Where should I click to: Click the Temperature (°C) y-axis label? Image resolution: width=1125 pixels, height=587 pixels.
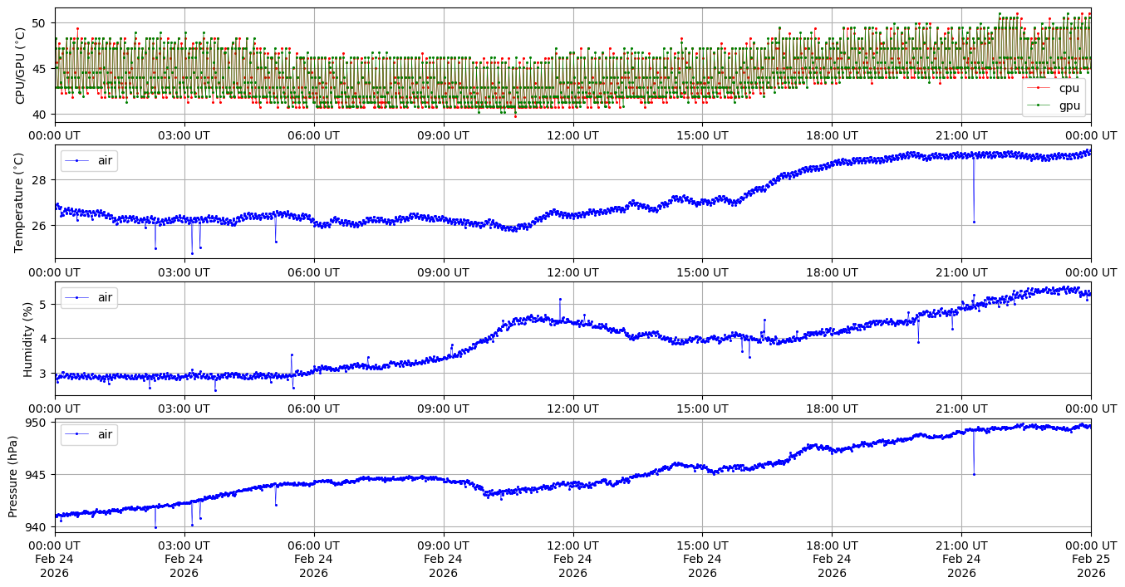pyautogui.click(x=21, y=202)
